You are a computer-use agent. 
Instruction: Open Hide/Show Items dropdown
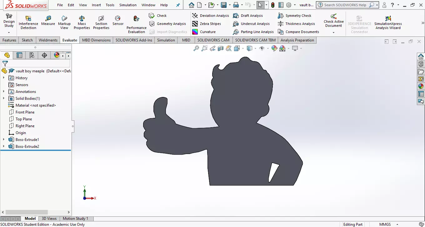point(268,48)
